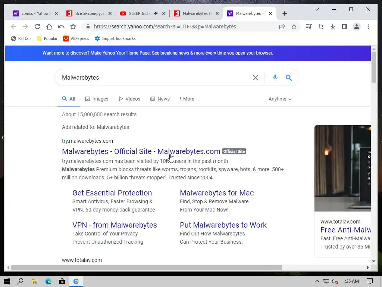Launch Microsoft Edge from taskbar
Viewport: 382px width, 287px height.
[x=48, y=281]
